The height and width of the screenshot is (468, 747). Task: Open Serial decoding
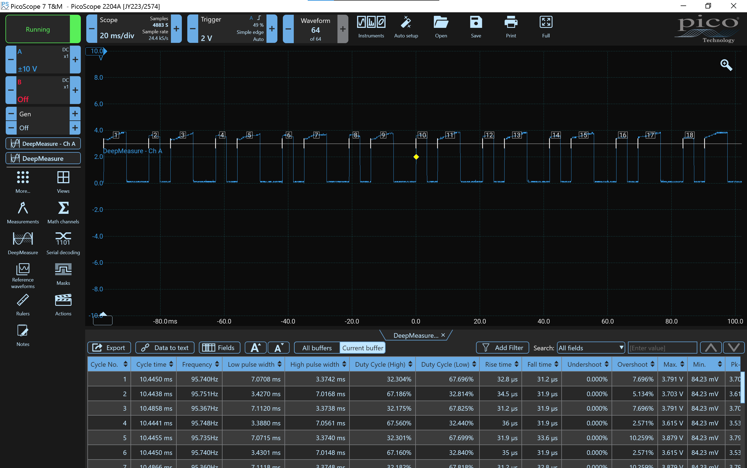63,243
